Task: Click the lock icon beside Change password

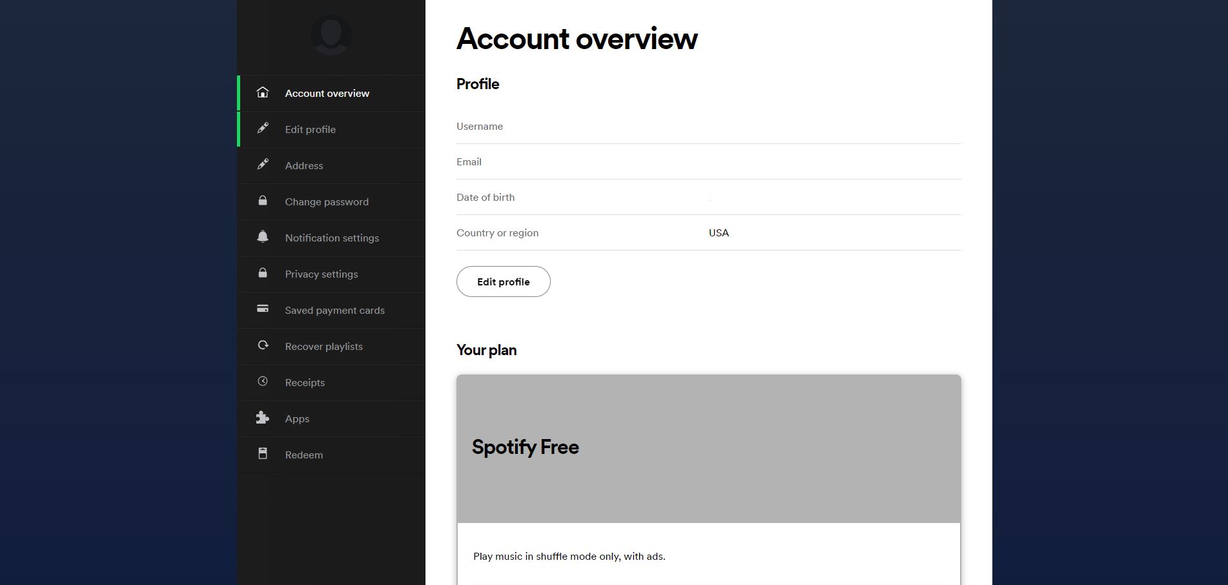Action: point(262,201)
